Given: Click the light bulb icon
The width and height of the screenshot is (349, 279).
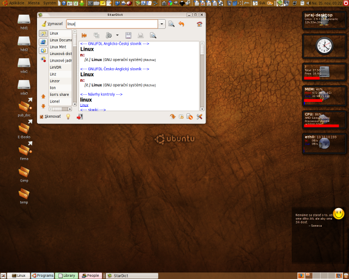Looking at the screenshot, I should tap(68, 117).
